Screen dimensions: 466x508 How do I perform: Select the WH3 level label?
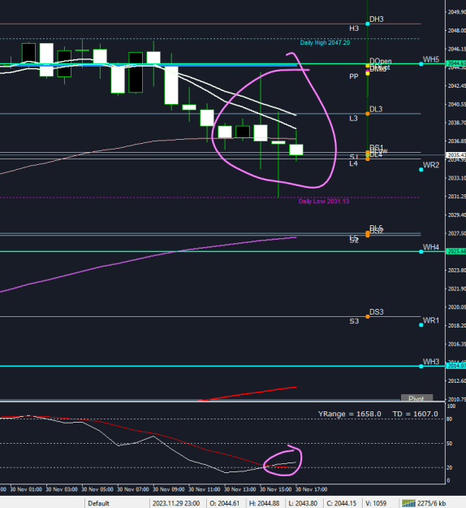coord(431,362)
